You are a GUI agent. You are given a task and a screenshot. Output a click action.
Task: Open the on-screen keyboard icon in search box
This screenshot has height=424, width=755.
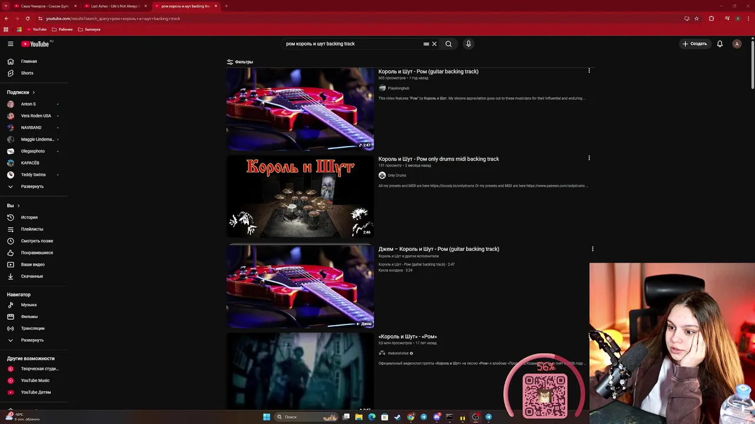[426, 44]
